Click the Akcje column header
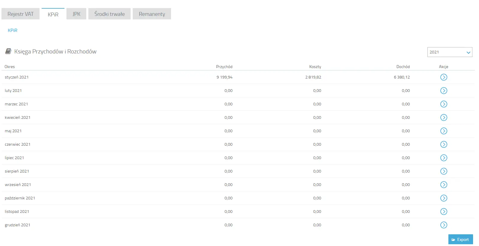The image size is (479, 246). click(444, 67)
